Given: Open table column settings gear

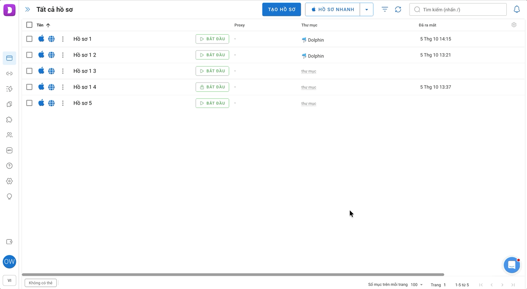Looking at the screenshot, I should coord(514,25).
